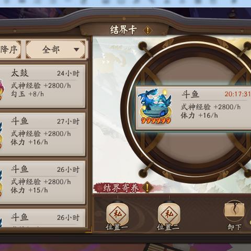Image resolution: width=251 pixels, height=251 pixels.
Task: Select the 斗鱼 card with 体力 +15/h
Action: [42, 182]
